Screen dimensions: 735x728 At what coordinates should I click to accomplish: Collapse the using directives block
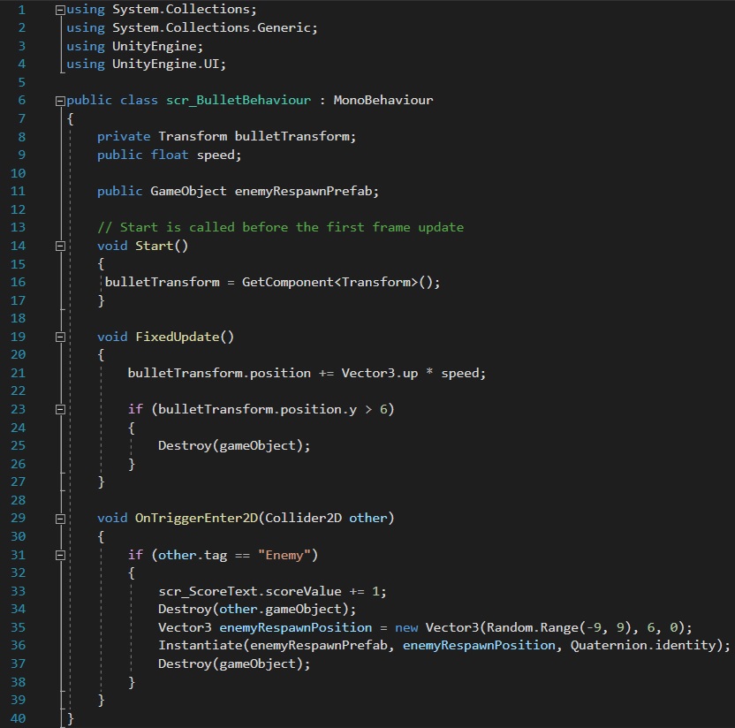(x=60, y=10)
